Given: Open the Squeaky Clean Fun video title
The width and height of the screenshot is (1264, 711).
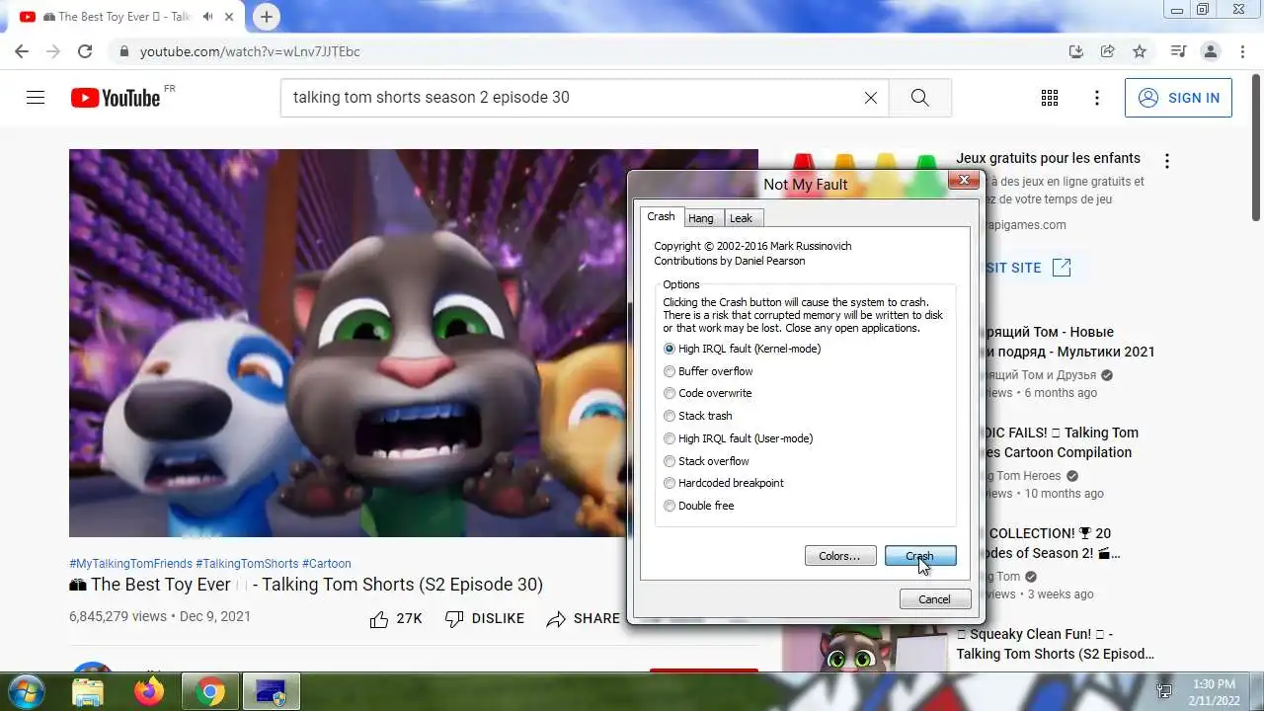Looking at the screenshot, I should click(1055, 644).
